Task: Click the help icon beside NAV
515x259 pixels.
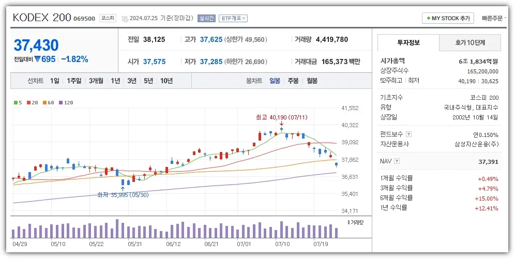Action: (397, 162)
